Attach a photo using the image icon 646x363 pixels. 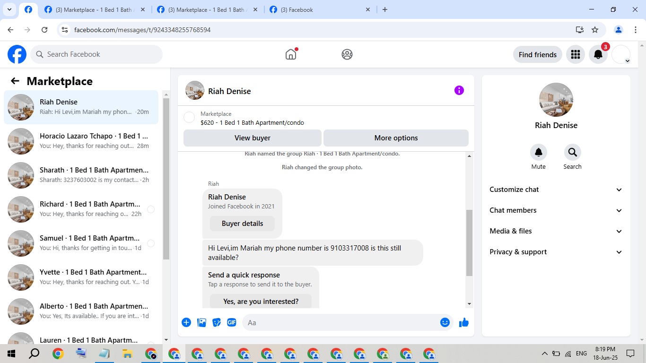(x=201, y=322)
